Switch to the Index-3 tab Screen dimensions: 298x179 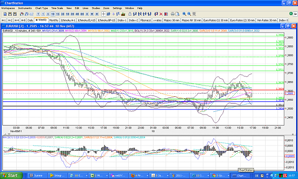point(283,20)
